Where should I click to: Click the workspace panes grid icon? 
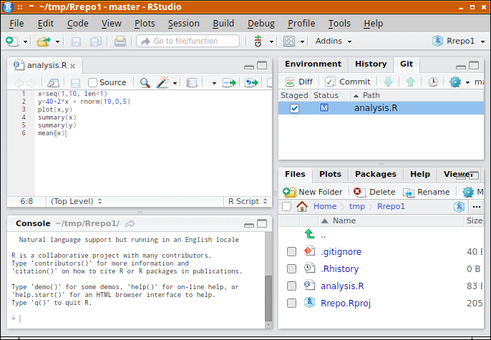coord(288,41)
